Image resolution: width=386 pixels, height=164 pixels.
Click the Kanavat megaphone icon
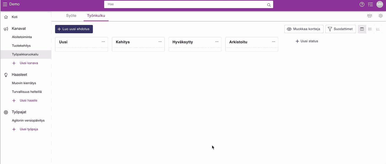(x=6, y=29)
